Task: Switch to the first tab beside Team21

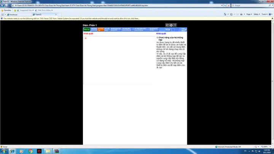Action: click(x=19, y=14)
